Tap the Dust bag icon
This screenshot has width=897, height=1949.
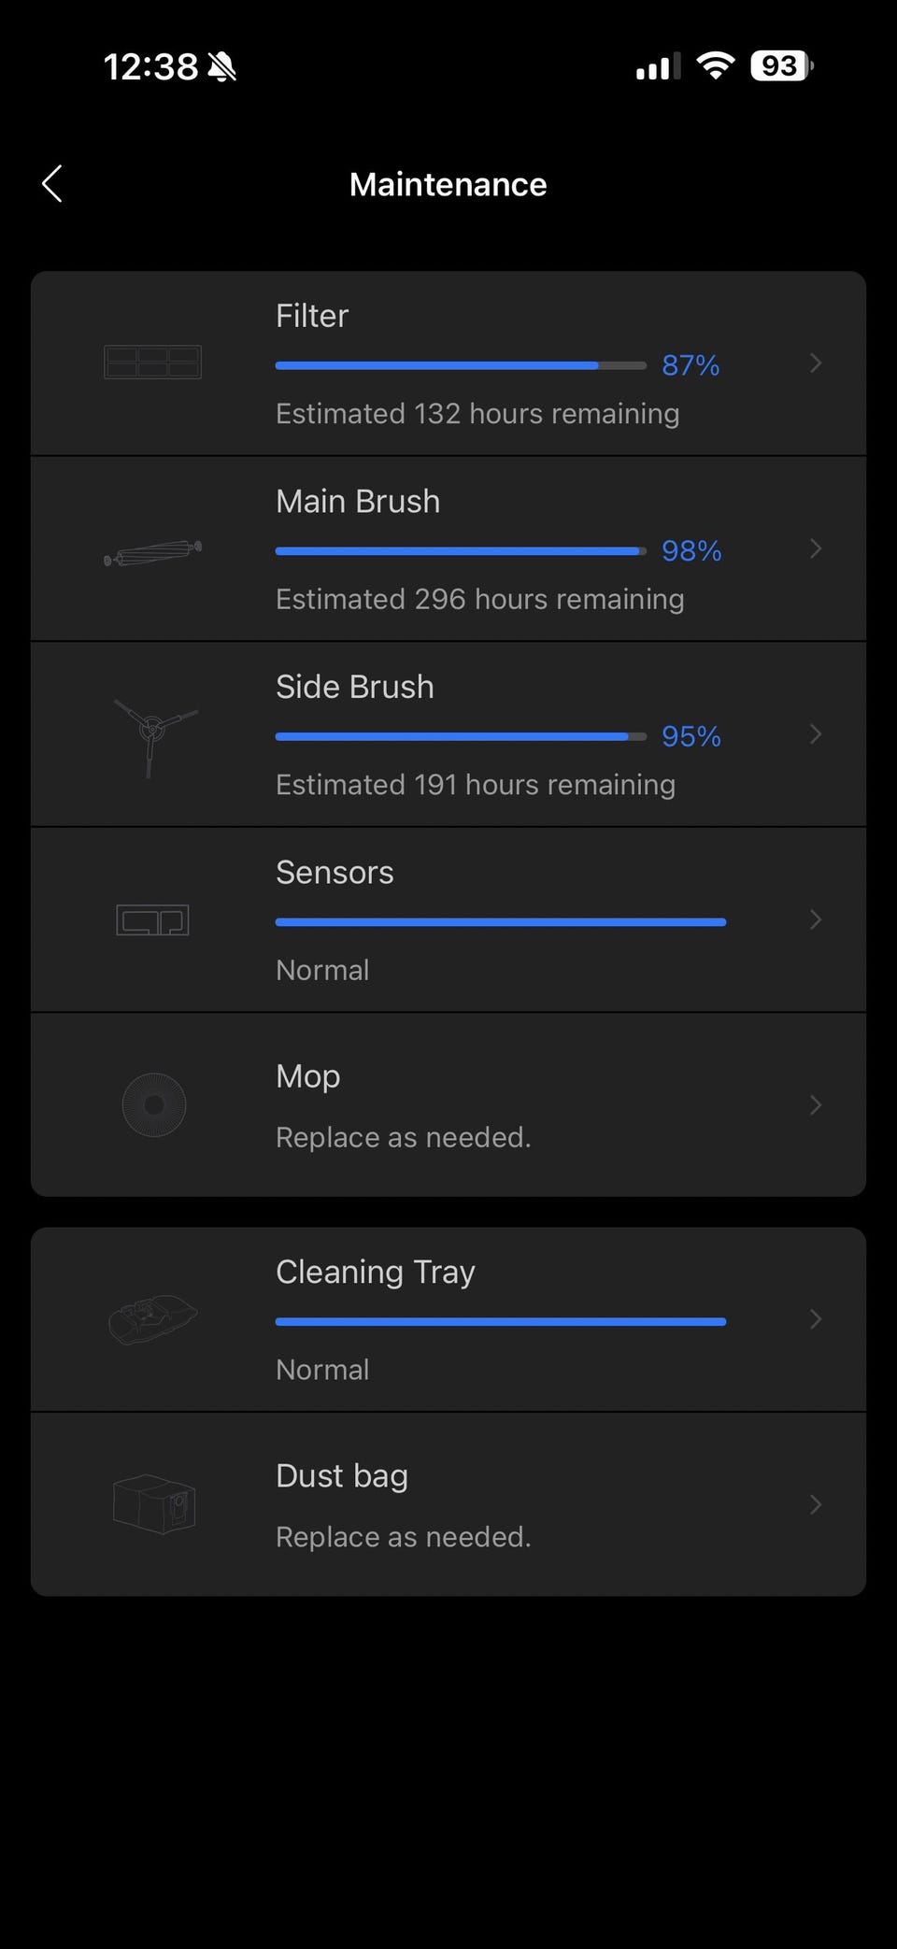[x=154, y=1503]
